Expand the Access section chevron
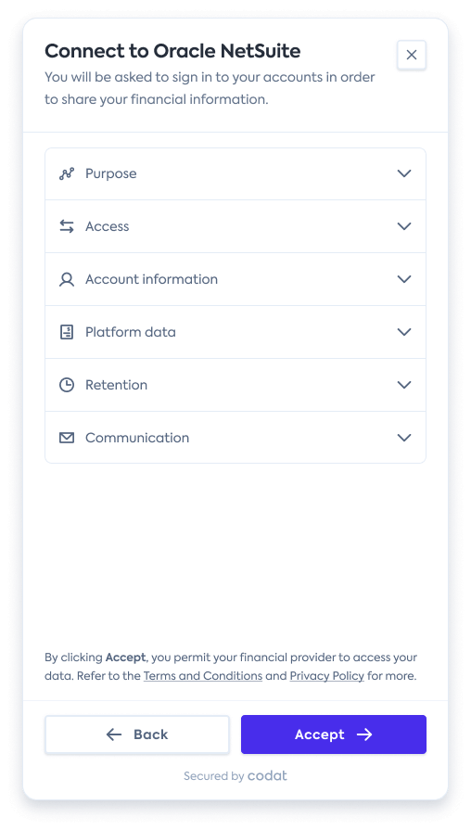The height and width of the screenshot is (830, 471). (x=404, y=226)
